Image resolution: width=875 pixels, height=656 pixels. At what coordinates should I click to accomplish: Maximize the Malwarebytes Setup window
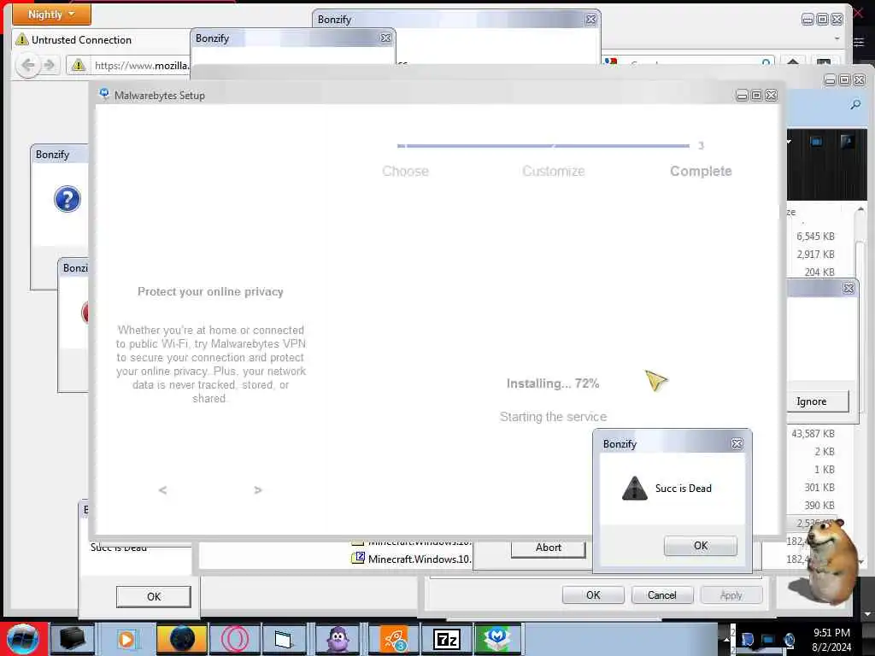[x=756, y=96]
